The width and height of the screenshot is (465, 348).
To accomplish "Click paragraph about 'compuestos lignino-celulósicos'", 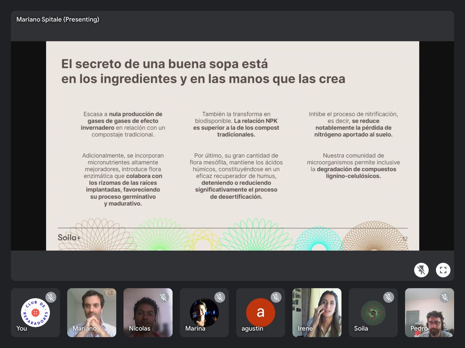I will pyautogui.click(x=353, y=165).
